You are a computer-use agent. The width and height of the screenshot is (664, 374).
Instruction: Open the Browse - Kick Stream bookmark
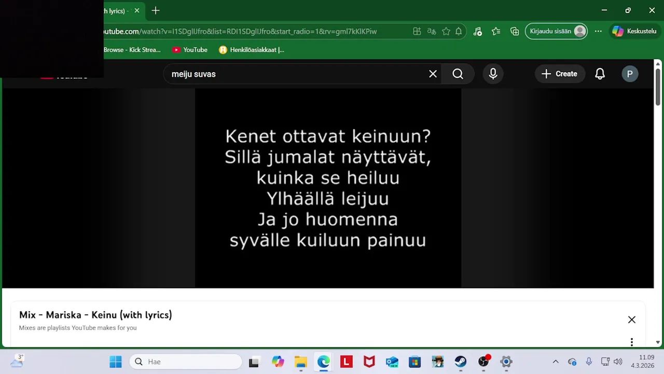click(132, 50)
